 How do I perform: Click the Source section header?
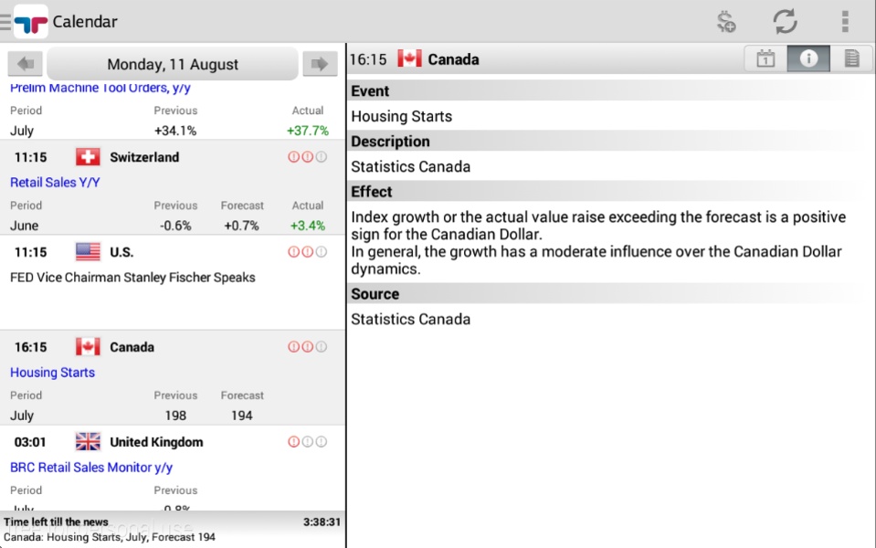pos(610,294)
